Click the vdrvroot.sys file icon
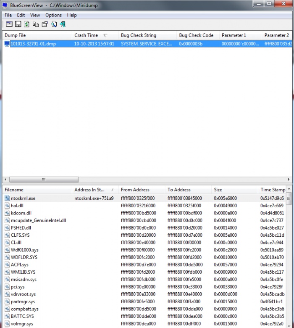294x328 pixels. tap(7, 294)
